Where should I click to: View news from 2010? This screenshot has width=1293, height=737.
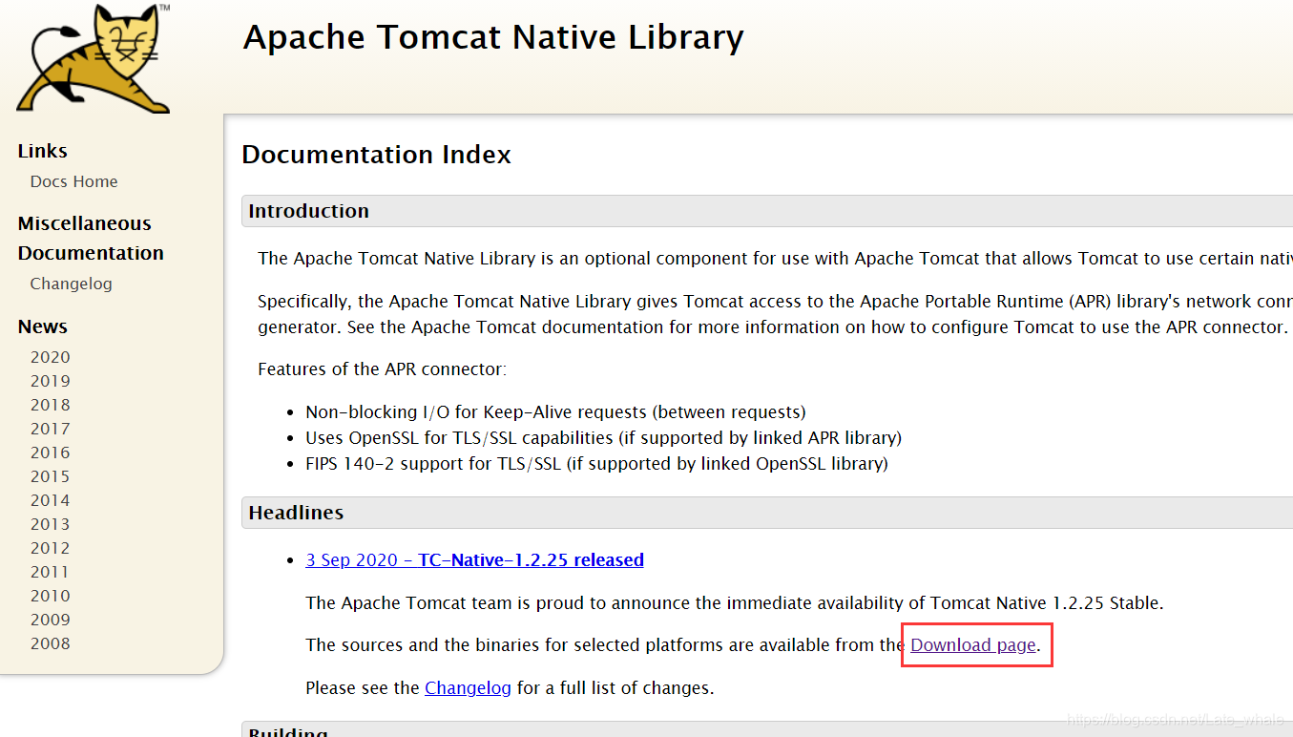click(50, 595)
